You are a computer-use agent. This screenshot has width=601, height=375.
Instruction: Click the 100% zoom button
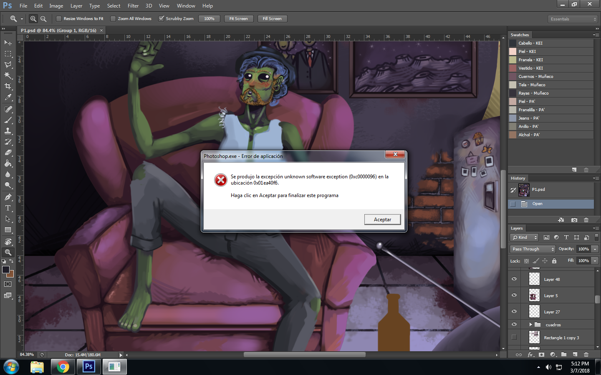210,19
